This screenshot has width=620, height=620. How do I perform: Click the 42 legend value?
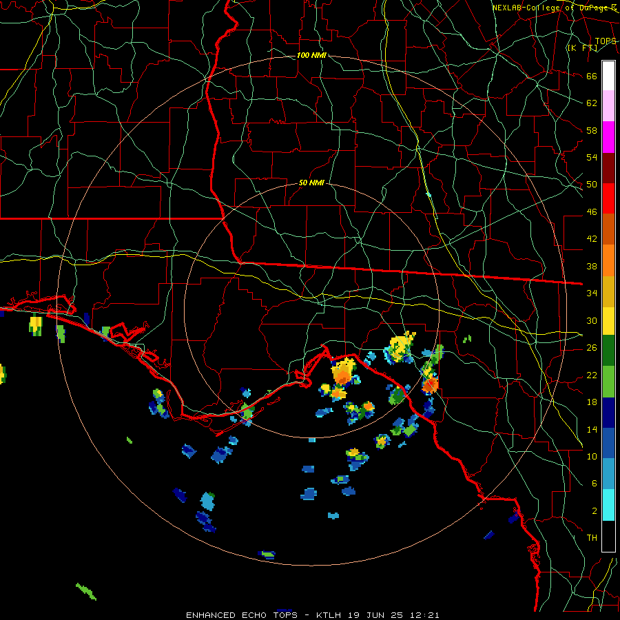[x=592, y=239]
